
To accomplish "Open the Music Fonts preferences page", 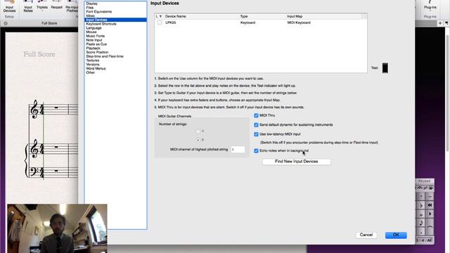I will click(x=96, y=36).
